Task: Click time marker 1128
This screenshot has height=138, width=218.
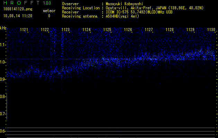Action: point(169,30)
